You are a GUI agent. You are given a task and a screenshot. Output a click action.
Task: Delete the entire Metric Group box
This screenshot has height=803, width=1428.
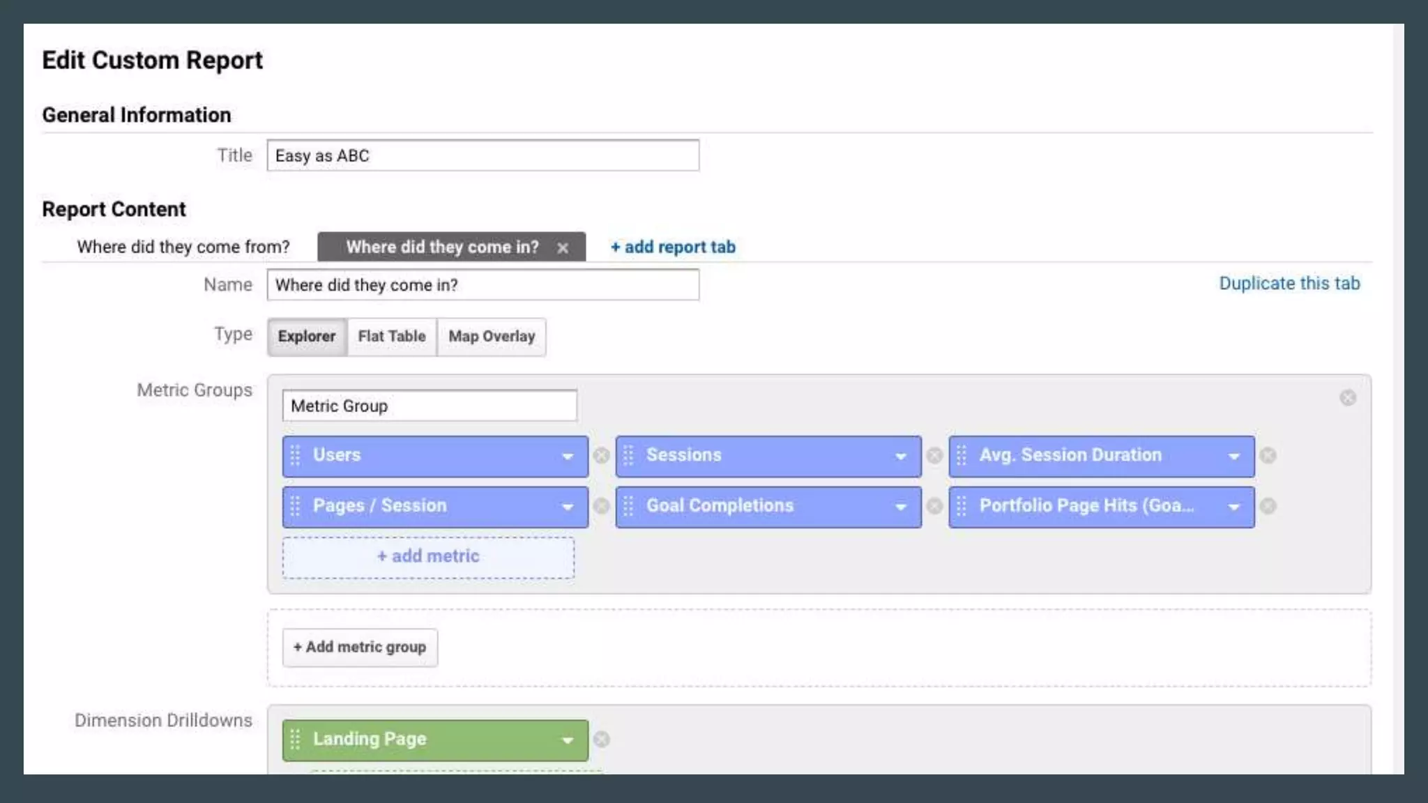click(x=1347, y=398)
